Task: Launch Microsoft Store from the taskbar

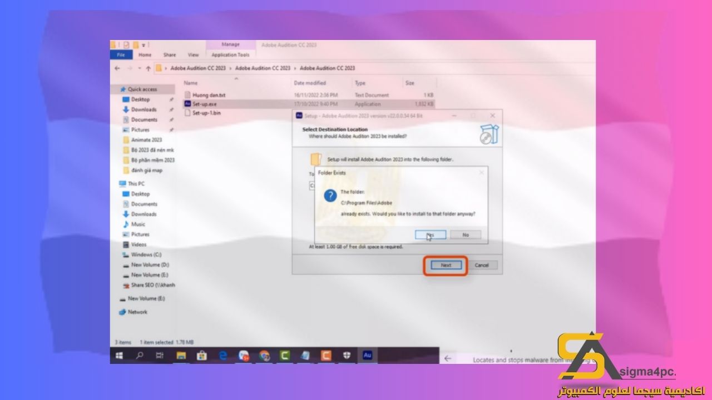Action: click(x=202, y=356)
